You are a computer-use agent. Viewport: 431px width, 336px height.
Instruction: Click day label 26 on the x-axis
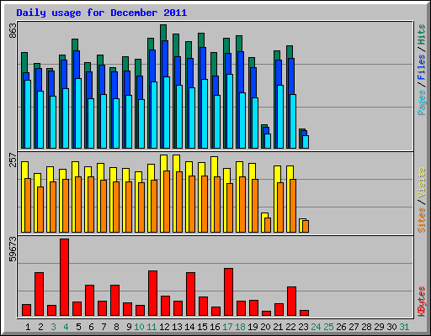pos(341,327)
